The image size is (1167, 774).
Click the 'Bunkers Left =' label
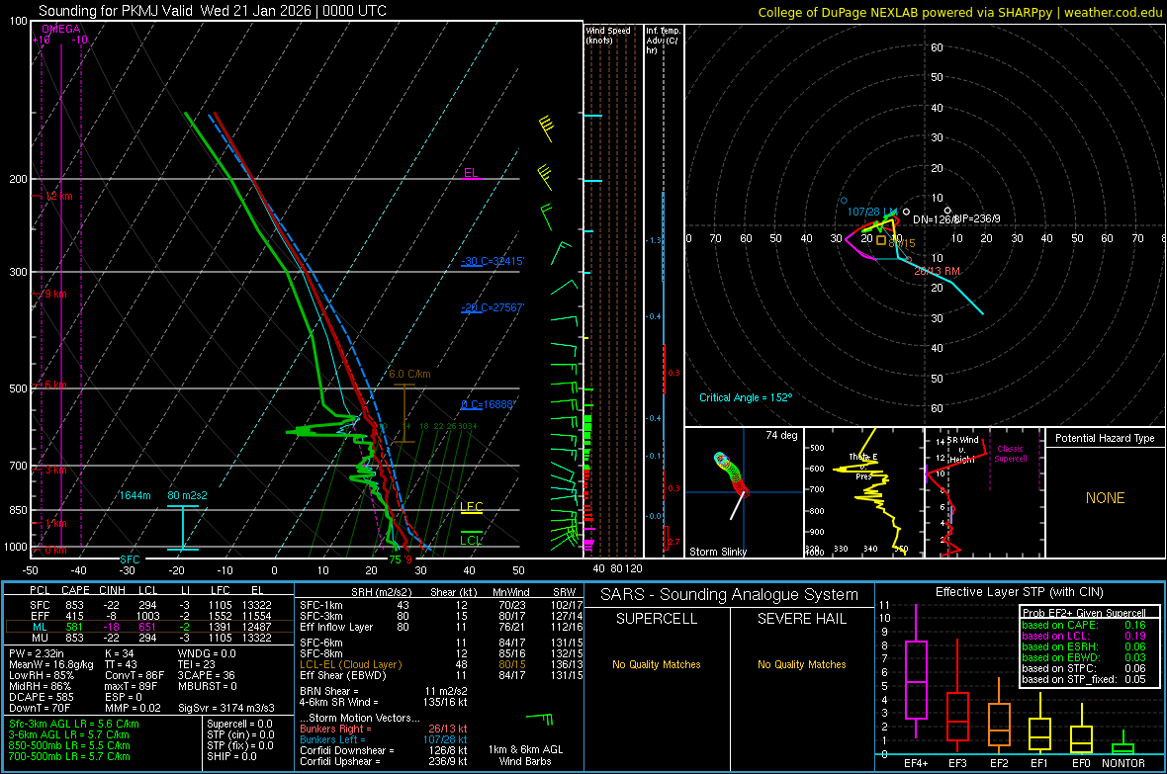(x=332, y=739)
